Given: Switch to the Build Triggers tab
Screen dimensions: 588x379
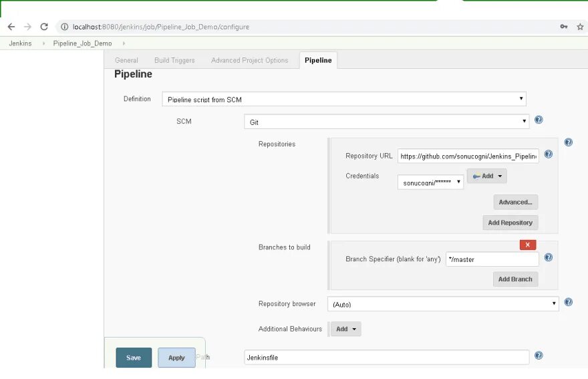Looking at the screenshot, I should point(174,60).
